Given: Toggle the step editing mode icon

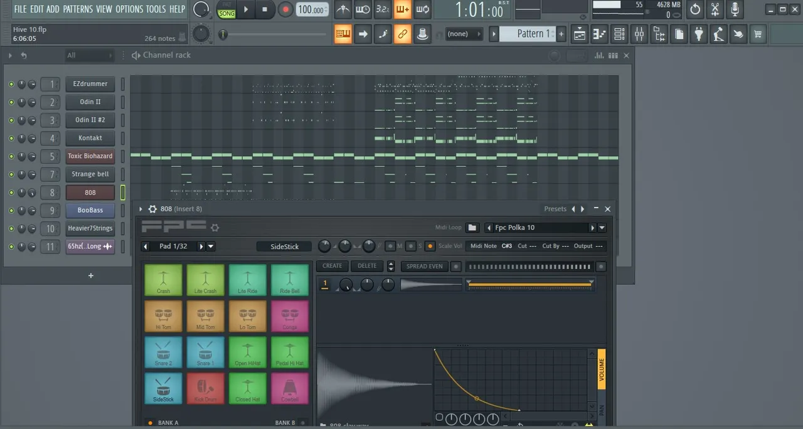Looking at the screenshot, I should pos(383,34).
